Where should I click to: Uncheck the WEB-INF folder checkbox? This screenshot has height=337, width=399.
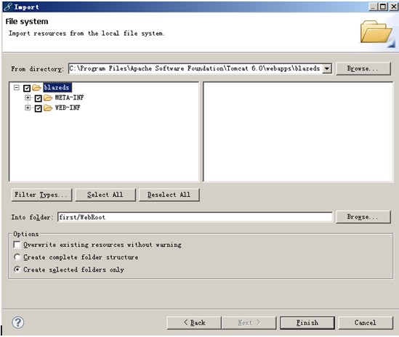[39, 108]
